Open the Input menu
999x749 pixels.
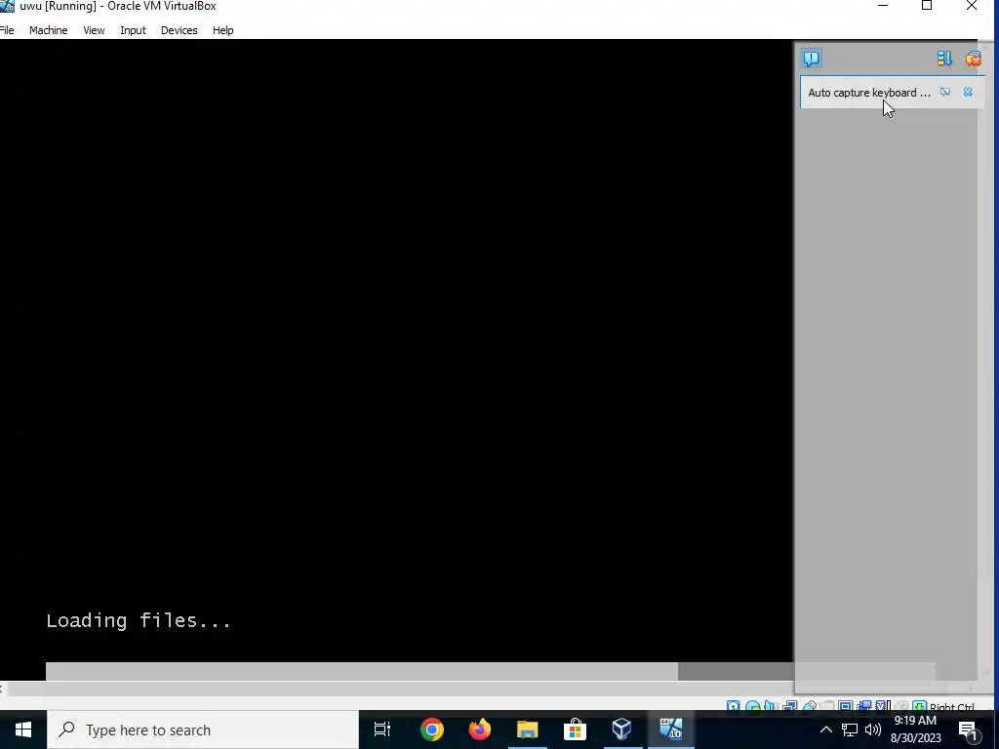pos(133,30)
